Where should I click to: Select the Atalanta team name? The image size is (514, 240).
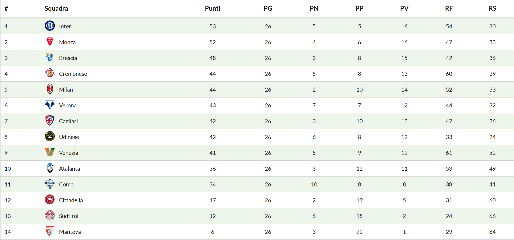[69, 169]
